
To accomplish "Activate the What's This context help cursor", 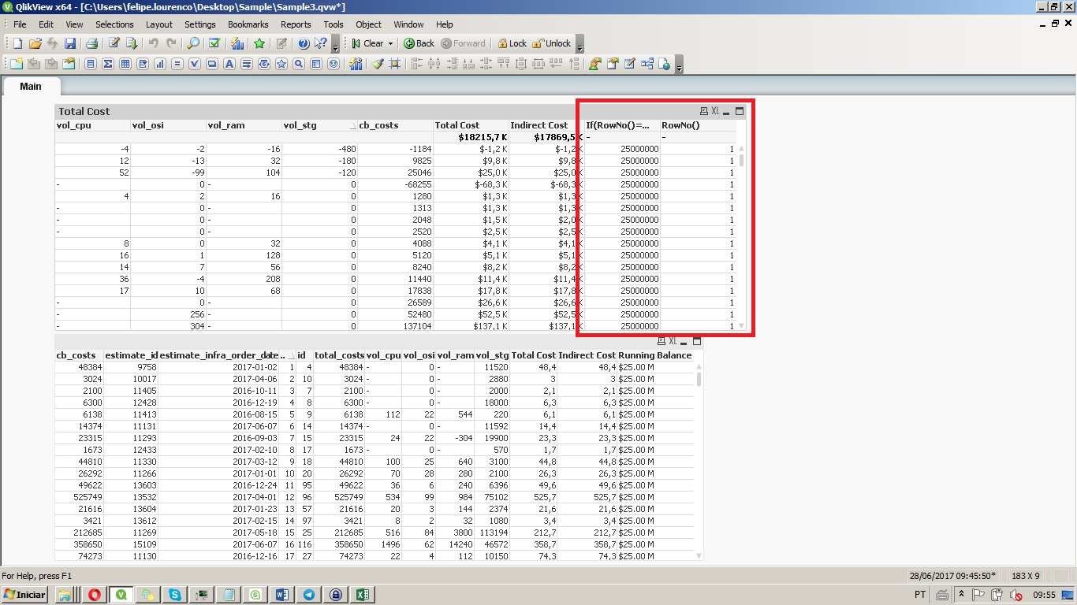I will pos(320,43).
